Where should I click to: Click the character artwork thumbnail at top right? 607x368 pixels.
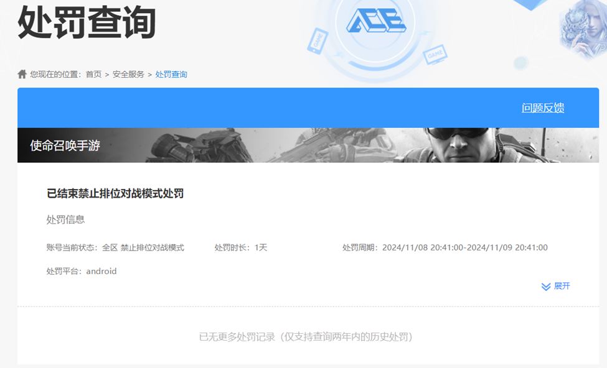point(583,30)
